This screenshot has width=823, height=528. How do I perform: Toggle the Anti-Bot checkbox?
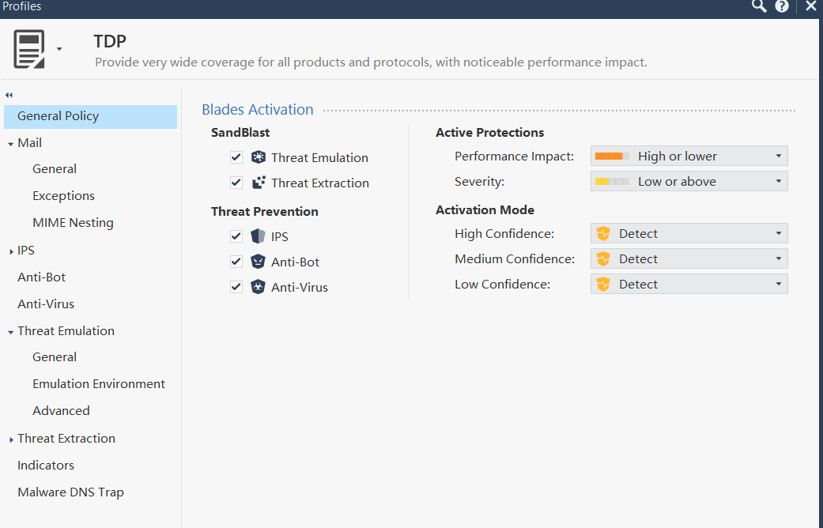[x=236, y=262]
